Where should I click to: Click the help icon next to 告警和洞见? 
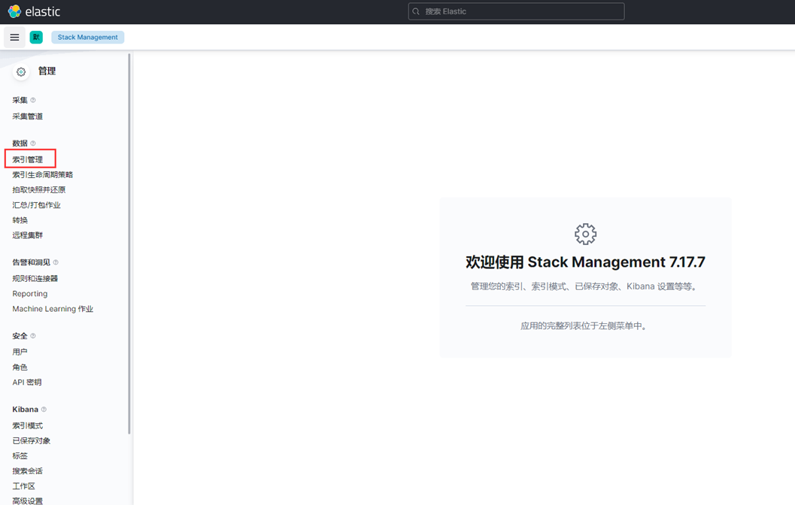[x=56, y=262]
